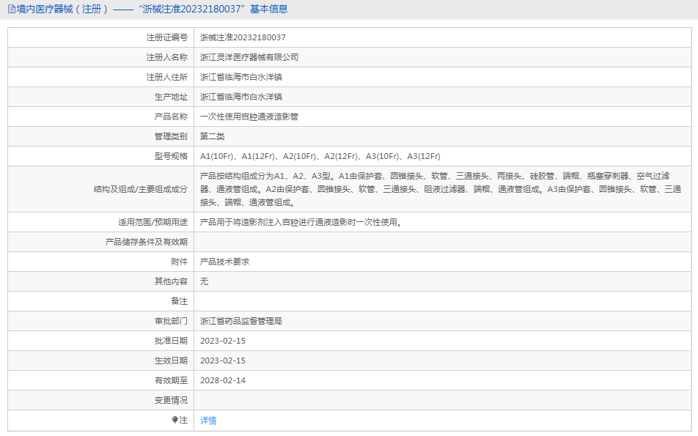
Task: Click the 产品技术要求 attachment value
Action: 225,262
